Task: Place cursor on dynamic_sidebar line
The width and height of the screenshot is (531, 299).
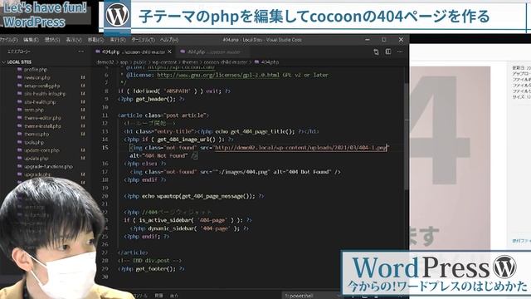Action: (189, 228)
